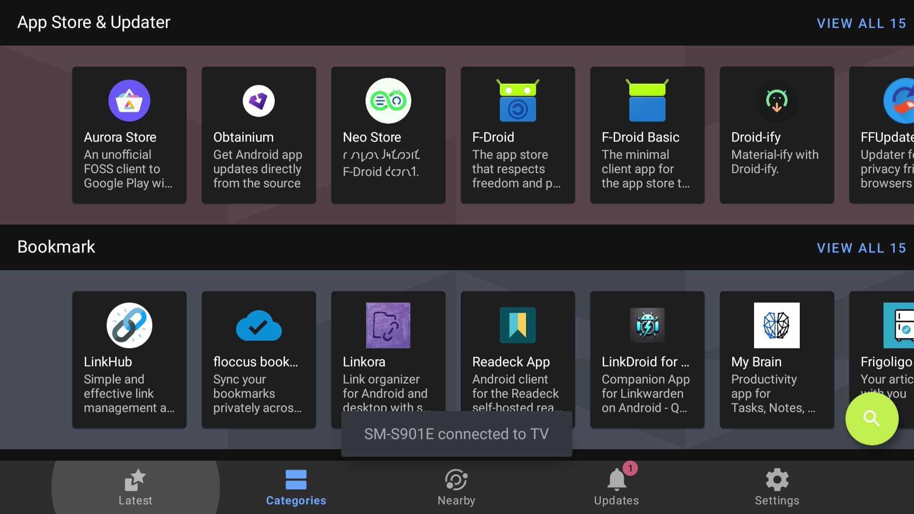The height and width of the screenshot is (514, 914).
Task: Select the Obtainium app icon
Action: click(x=258, y=101)
